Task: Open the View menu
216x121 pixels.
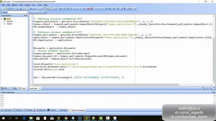Action: (x=21, y=5)
